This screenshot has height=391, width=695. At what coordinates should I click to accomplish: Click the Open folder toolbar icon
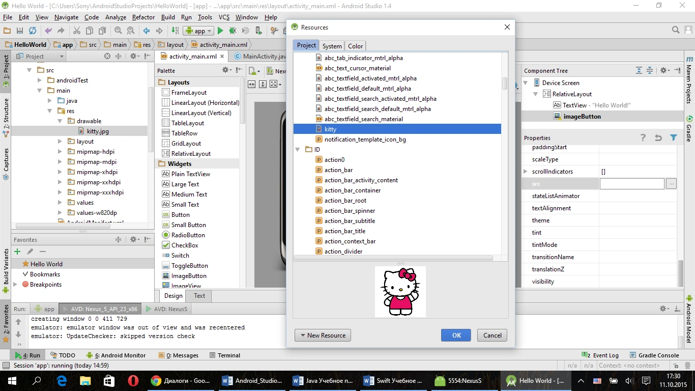[7, 31]
